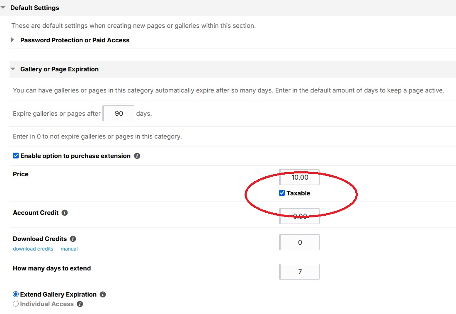The width and height of the screenshot is (456, 314).
Task: Click the How many days to extend field
Action: click(300, 272)
